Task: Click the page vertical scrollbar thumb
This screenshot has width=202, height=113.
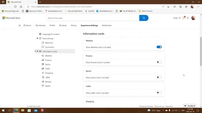Action: pyautogui.click(x=201, y=51)
